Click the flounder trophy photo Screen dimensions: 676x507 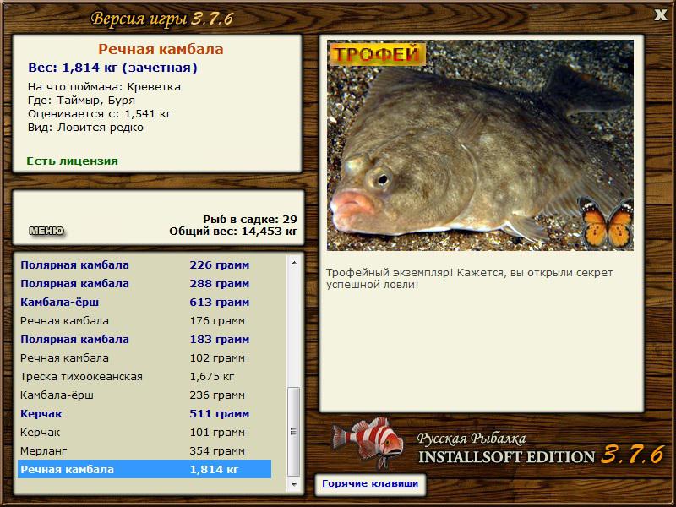pos(480,145)
